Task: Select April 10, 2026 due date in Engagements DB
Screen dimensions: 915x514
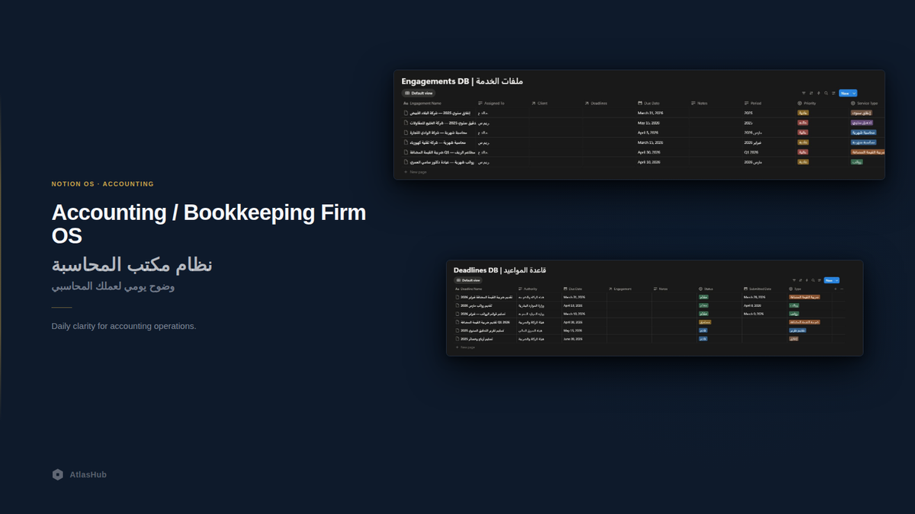Action: pos(649,161)
